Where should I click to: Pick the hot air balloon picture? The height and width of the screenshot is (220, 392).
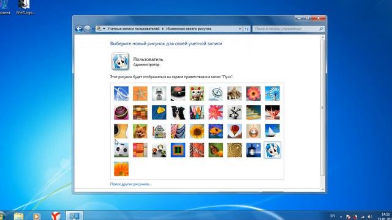[235, 131]
